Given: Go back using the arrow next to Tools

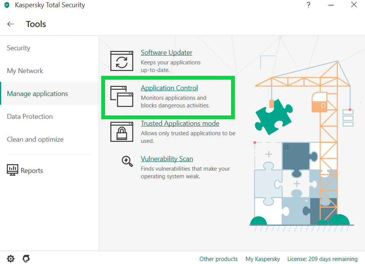Looking at the screenshot, I should coord(11,24).
